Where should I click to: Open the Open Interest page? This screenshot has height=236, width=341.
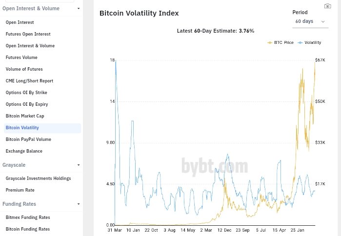[20, 22]
